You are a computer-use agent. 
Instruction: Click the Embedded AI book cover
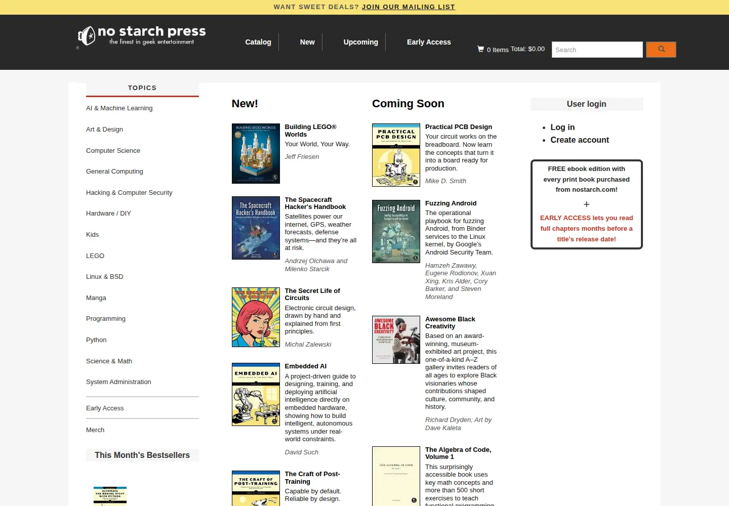click(x=256, y=394)
